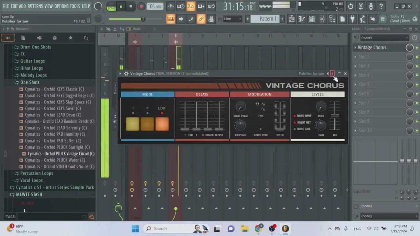Open the Channel rack from the toolbar
This screenshot has width=420, height=236.
pyautogui.click(x=312, y=19)
